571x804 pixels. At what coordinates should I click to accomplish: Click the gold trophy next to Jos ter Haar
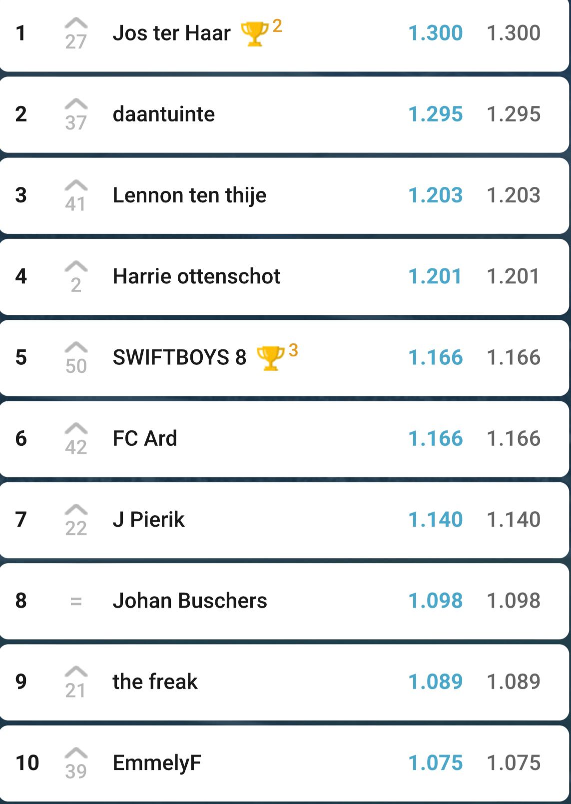pos(254,34)
